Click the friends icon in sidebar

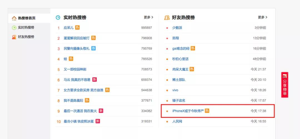tap(14, 37)
